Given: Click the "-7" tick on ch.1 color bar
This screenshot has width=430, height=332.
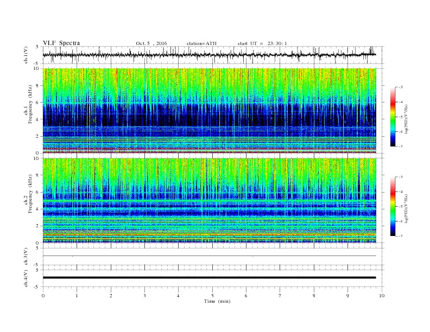Looking at the screenshot, I should tap(400, 146).
